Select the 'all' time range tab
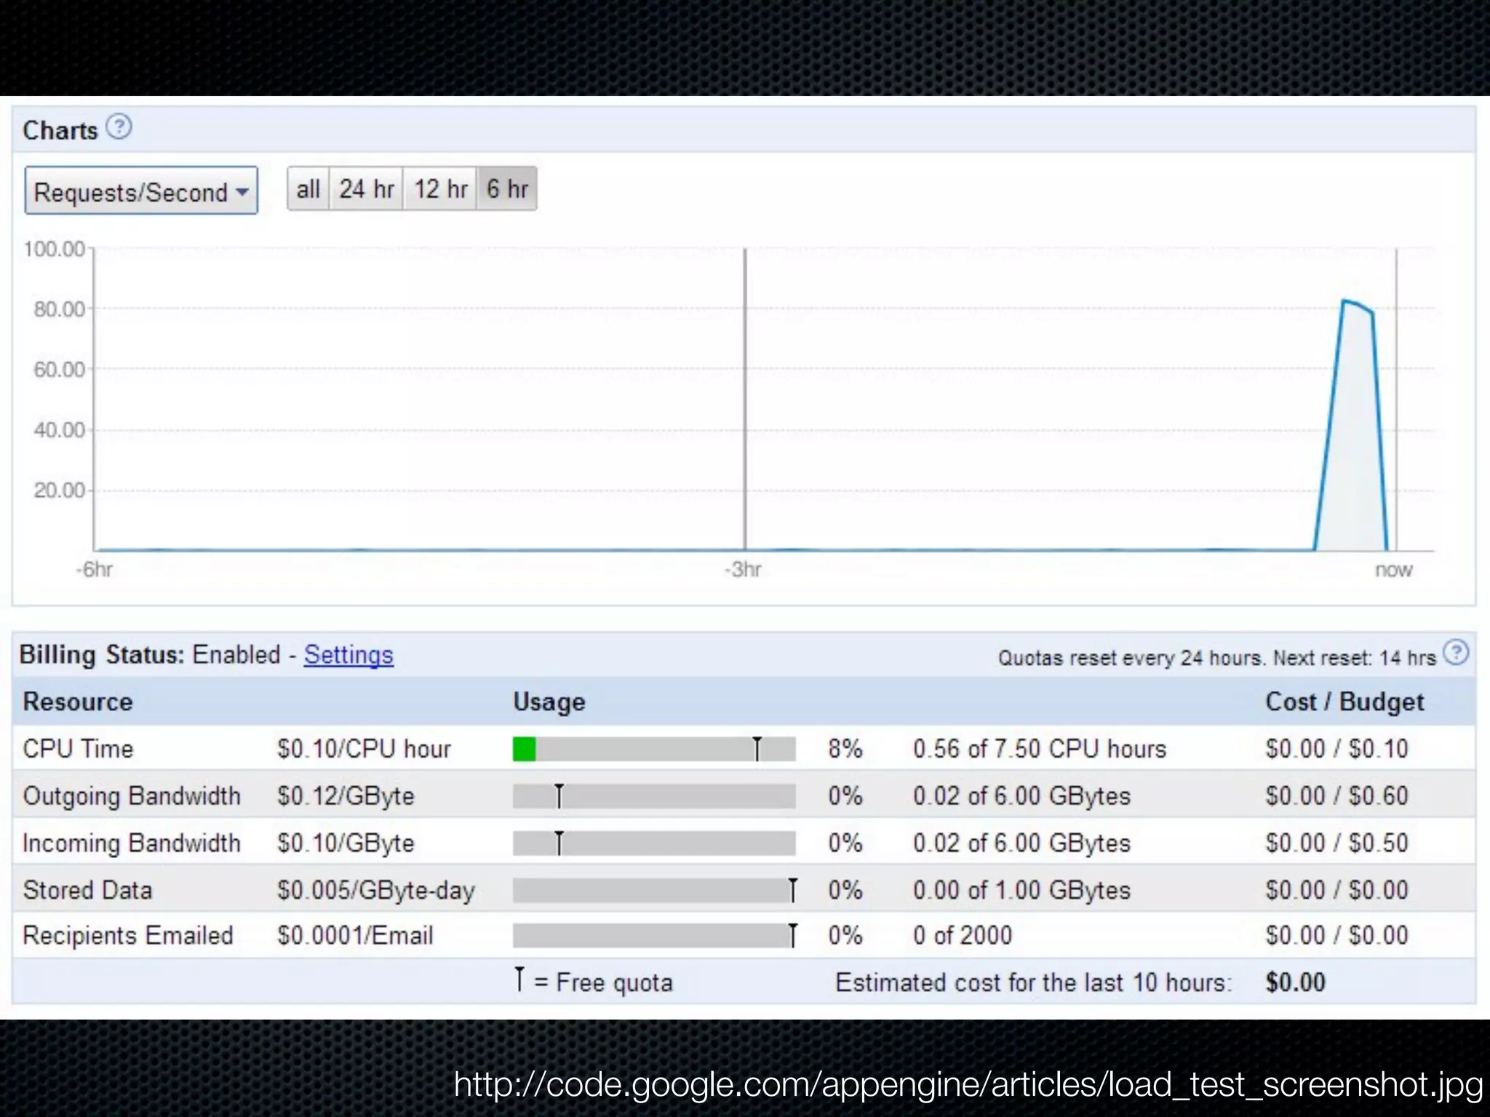The width and height of the screenshot is (1490, 1117). click(308, 189)
